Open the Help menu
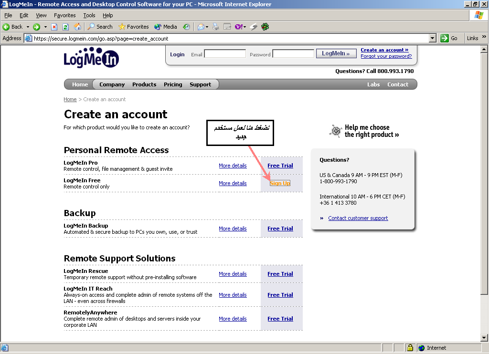The image size is (489, 354). [x=107, y=15]
